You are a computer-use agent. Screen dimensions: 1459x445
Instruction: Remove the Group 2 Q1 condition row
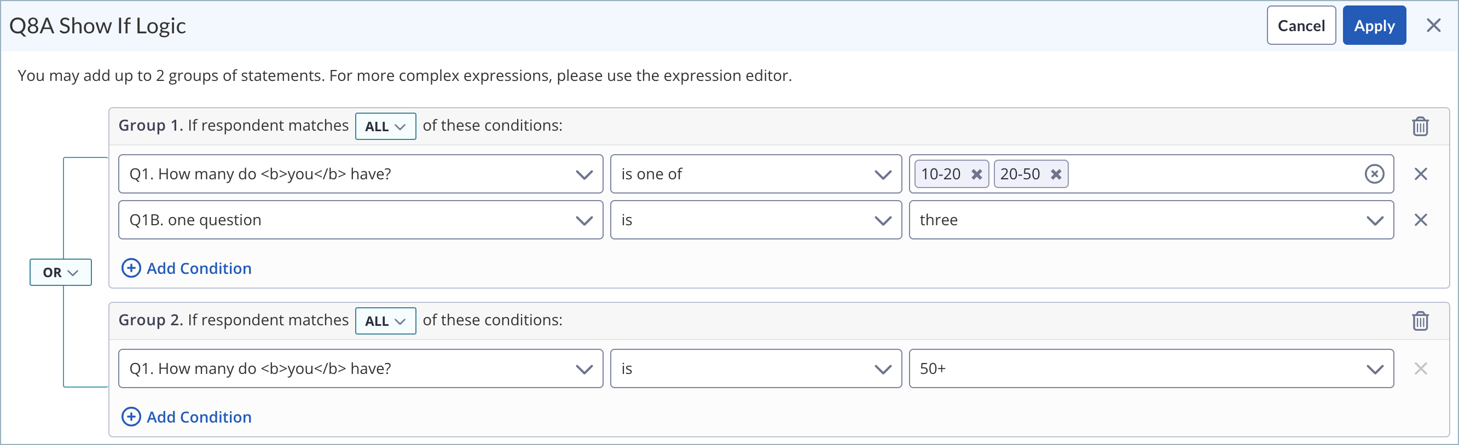(1421, 368)
